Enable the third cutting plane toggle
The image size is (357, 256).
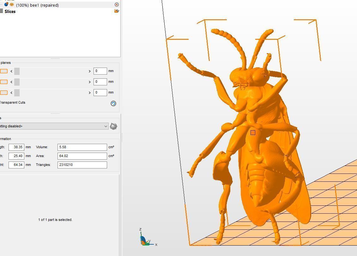coord(3,93)
